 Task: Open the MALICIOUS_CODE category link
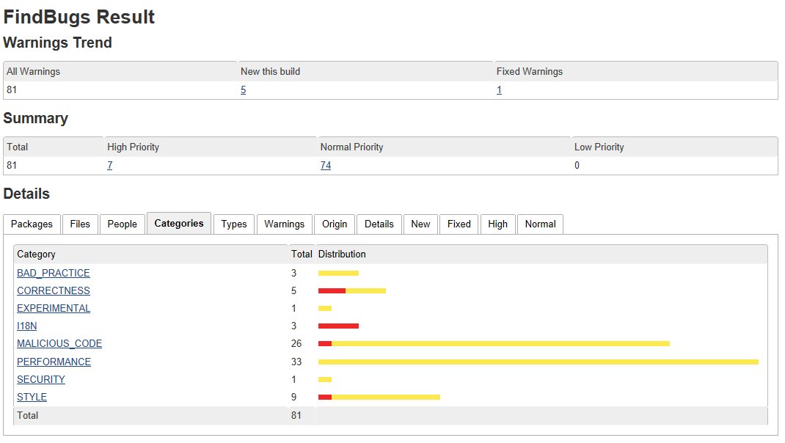point(59,344)
